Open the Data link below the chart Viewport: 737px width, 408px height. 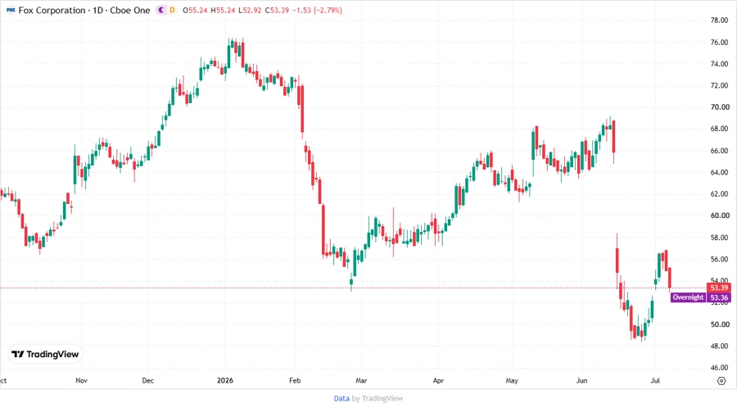coord(341,398)
